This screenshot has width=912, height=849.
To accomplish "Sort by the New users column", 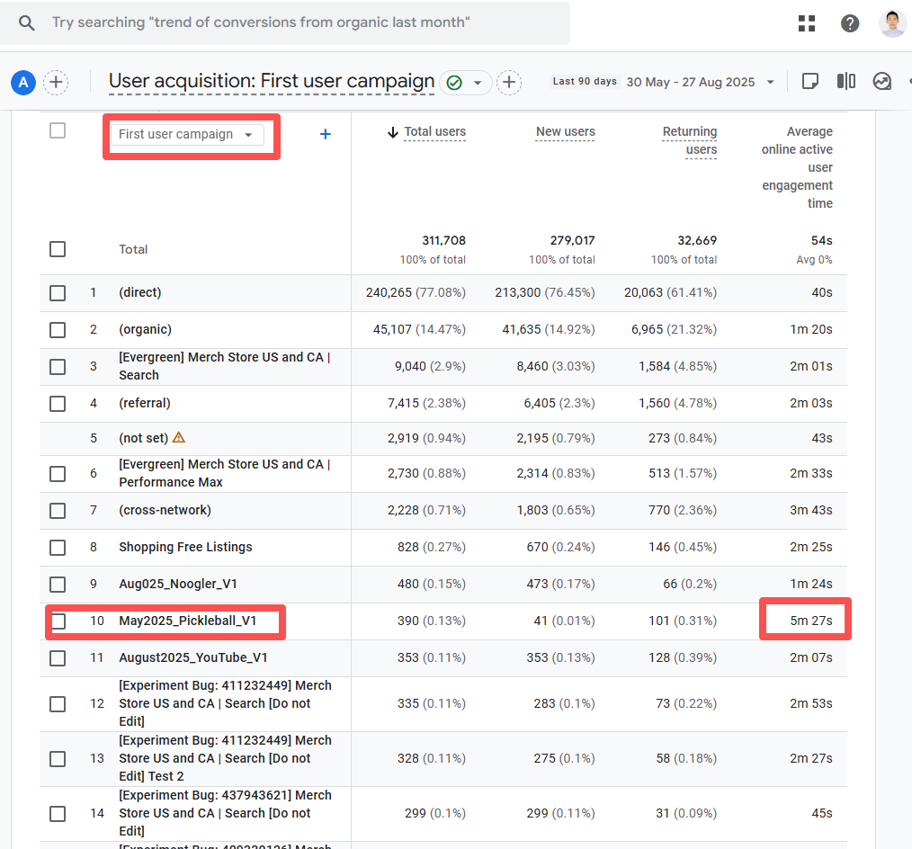I will tap(565, 132).
